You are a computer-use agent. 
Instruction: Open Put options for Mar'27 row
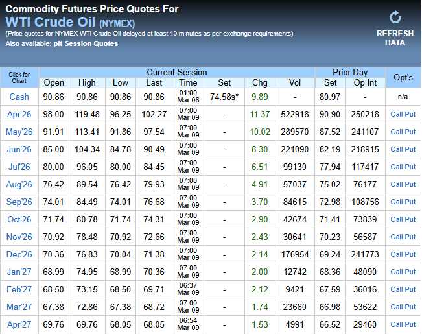[410, 307]
